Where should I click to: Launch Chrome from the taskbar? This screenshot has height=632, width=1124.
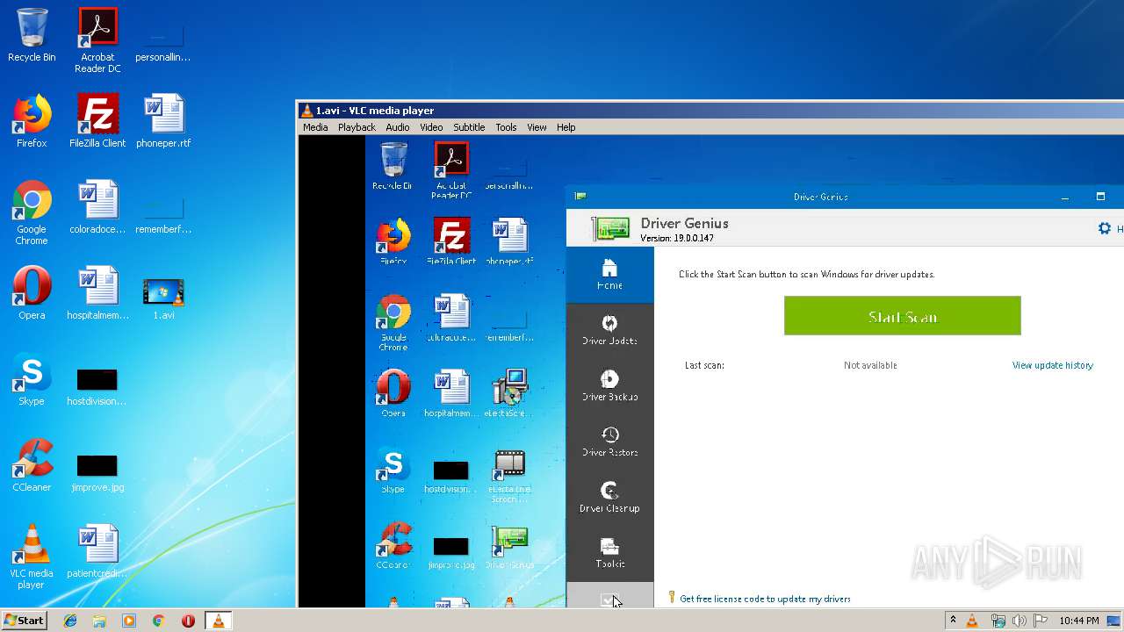(x=159, y=621)
